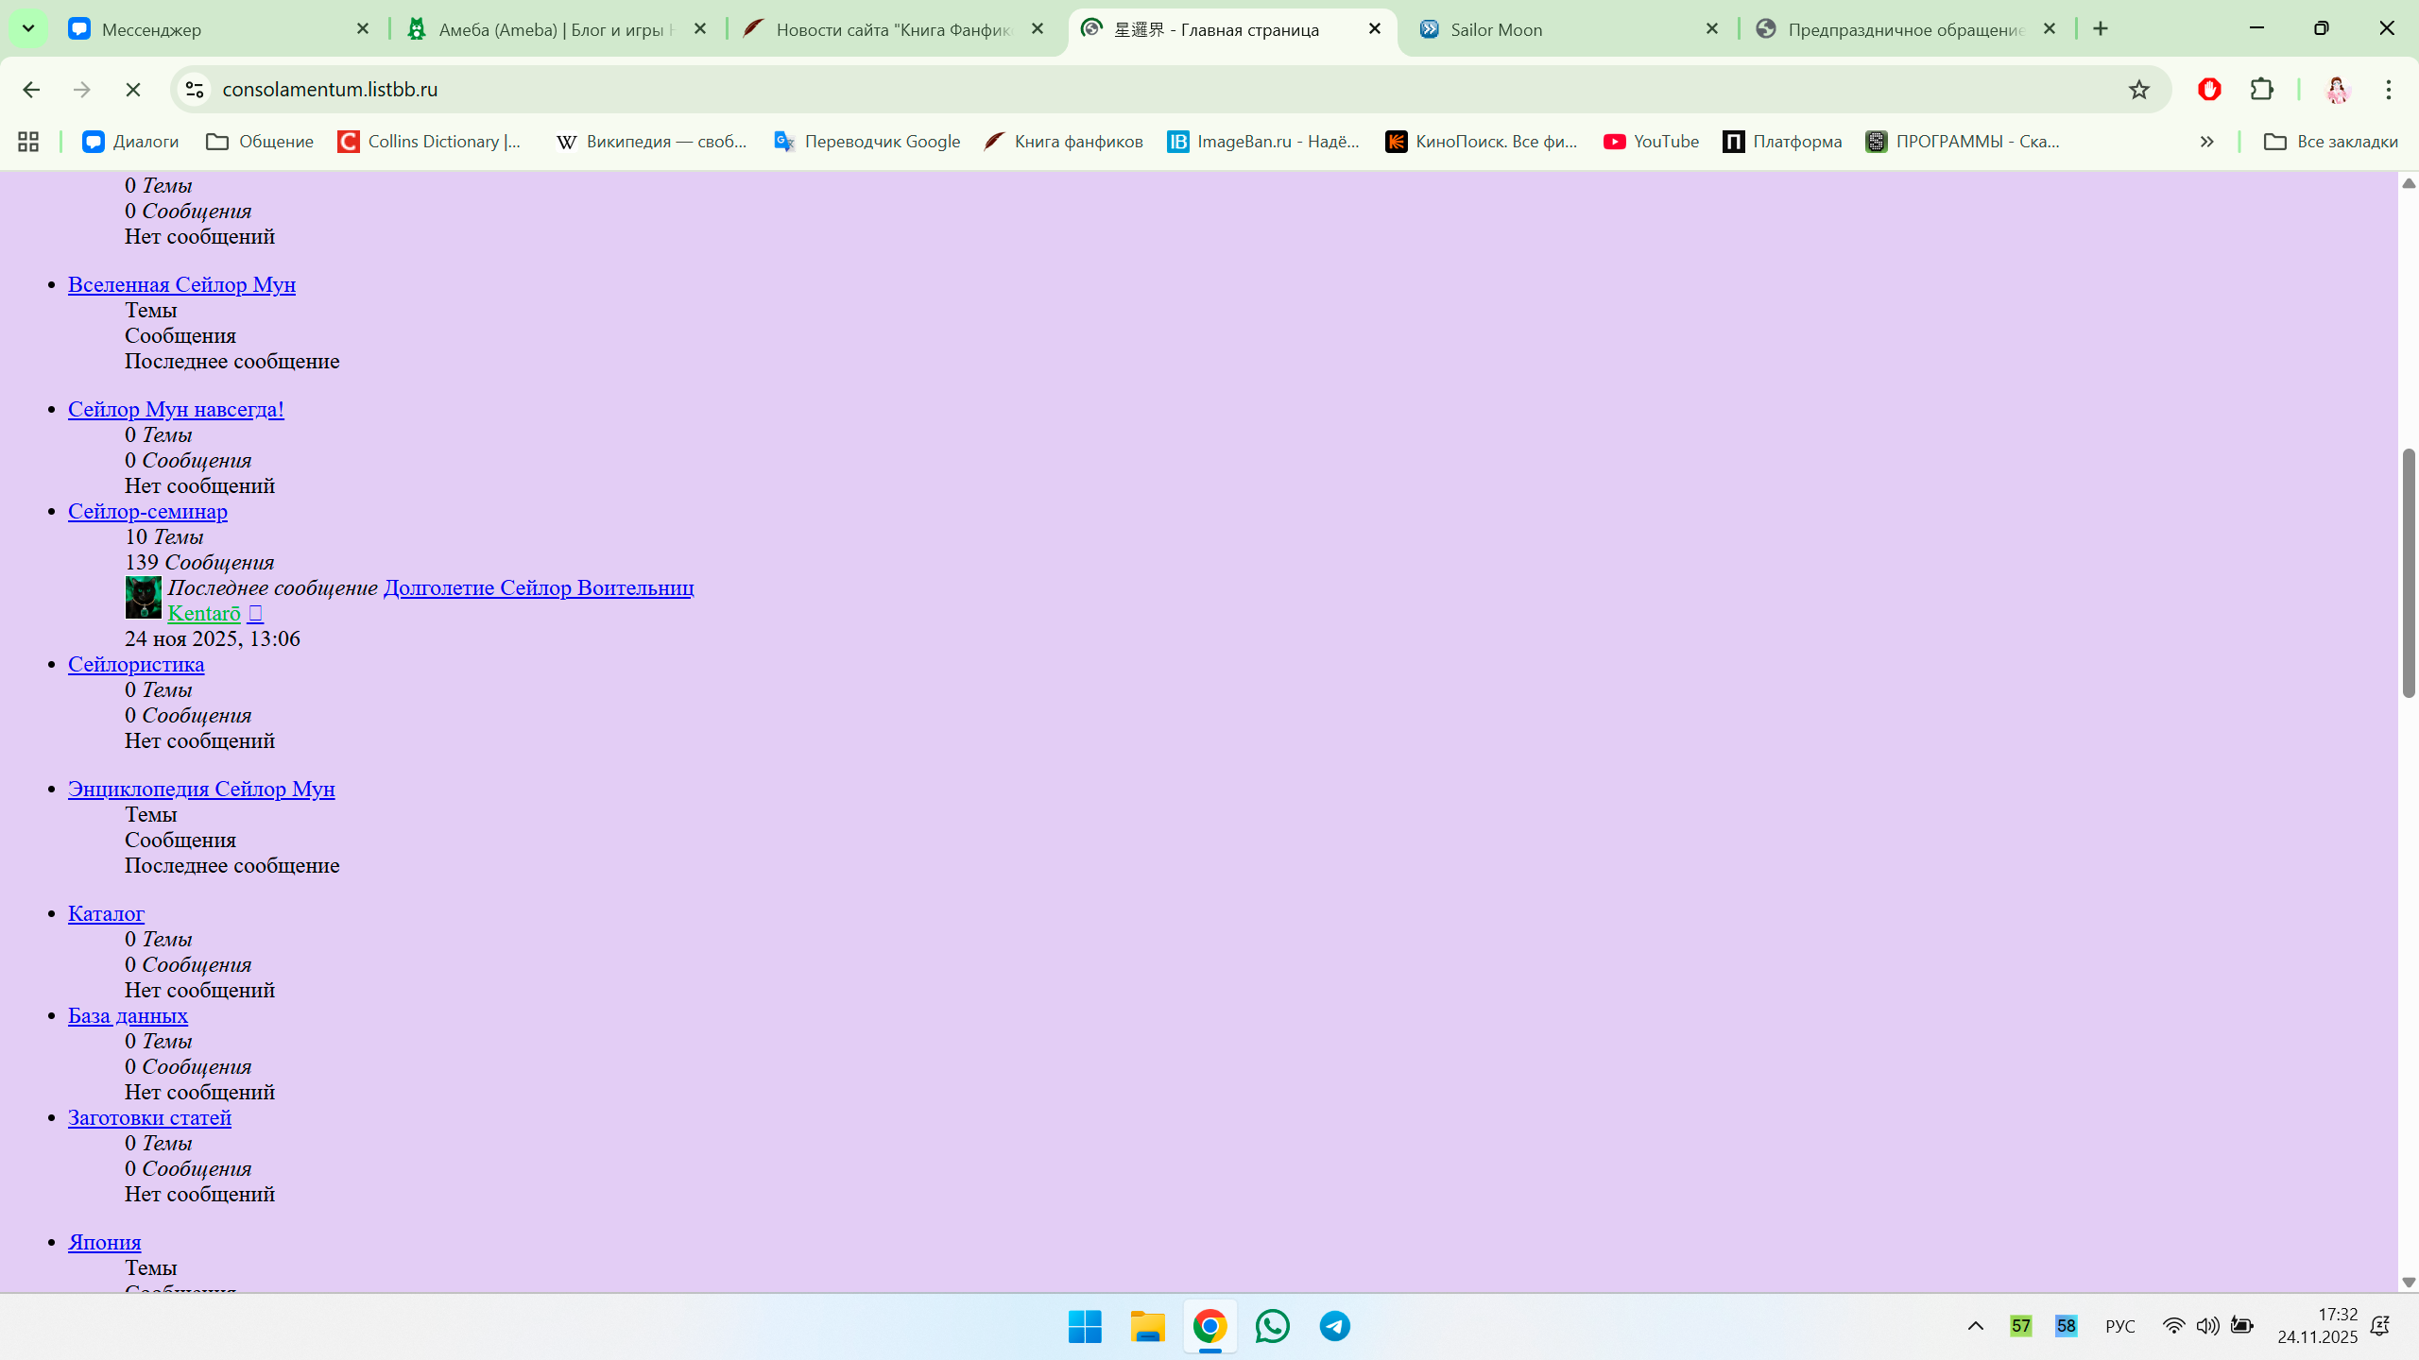
Task: Open Chrome three-dot menu
Action: [2389, 90]
